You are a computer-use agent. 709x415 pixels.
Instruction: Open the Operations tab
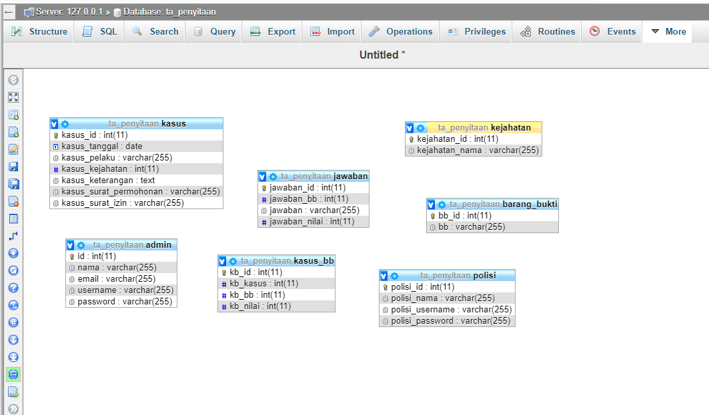point(401,31)
